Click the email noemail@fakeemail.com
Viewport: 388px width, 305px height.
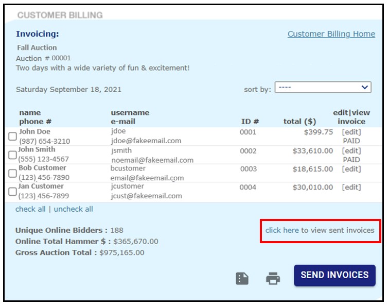152,160
